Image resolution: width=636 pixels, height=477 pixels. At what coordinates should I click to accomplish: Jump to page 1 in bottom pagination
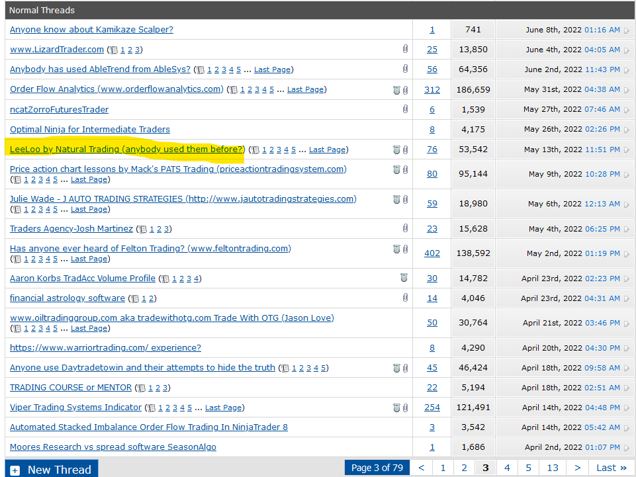443,468
